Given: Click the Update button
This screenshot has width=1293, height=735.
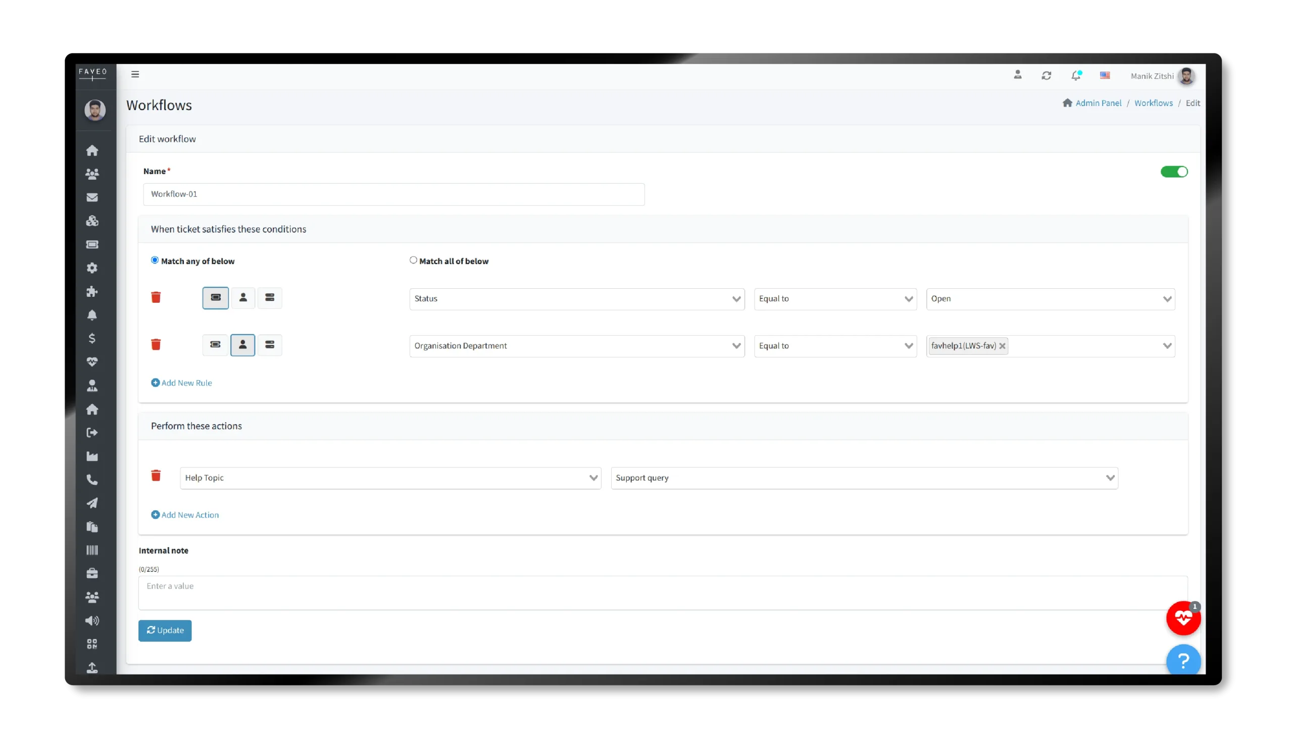Looking at the screenshot, I should click(165, 630).
